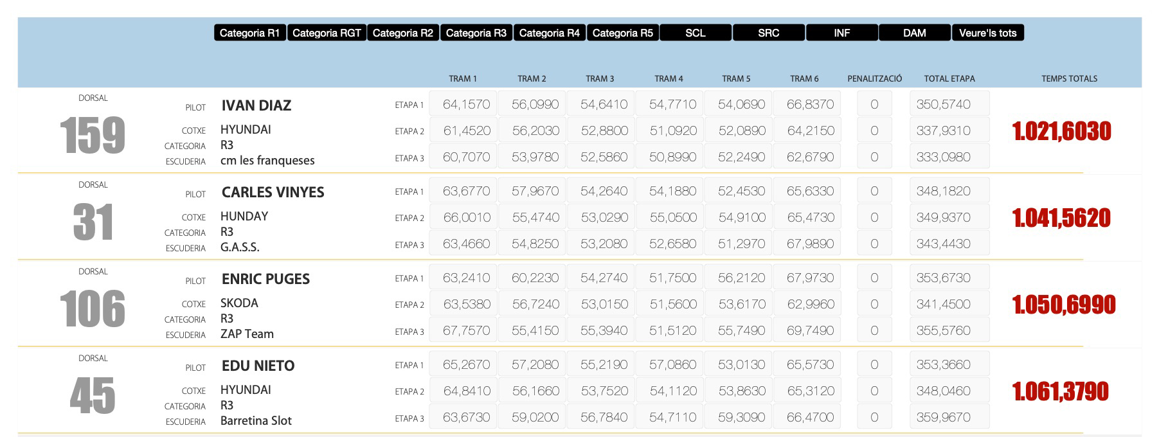Screen dimensions: 1159x437
Task: Click Edu Nieto Etapa 3 total 359,9670
Action: [949, 417]
